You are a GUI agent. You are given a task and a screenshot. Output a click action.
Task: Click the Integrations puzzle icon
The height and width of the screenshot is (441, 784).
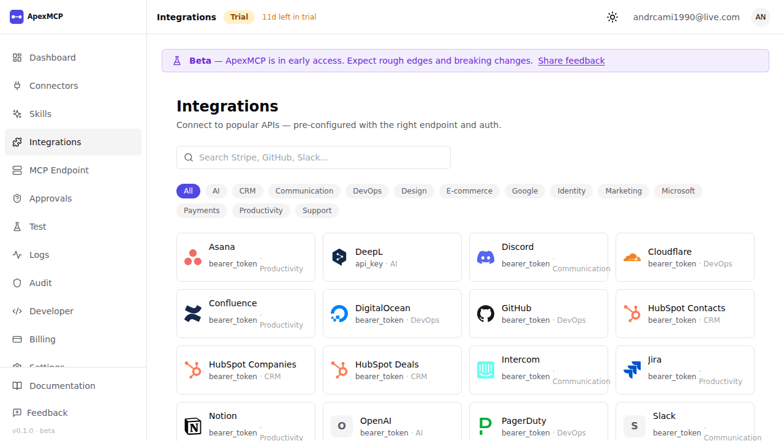[17, 142]
